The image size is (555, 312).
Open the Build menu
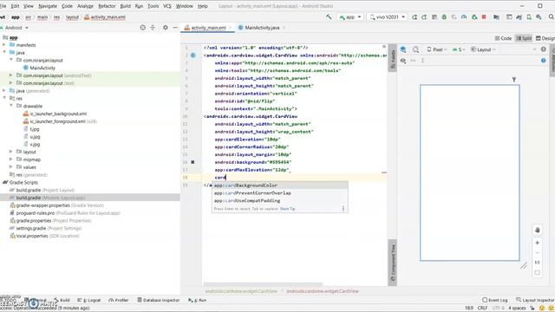pyautogui.click(x=125, y=6)
